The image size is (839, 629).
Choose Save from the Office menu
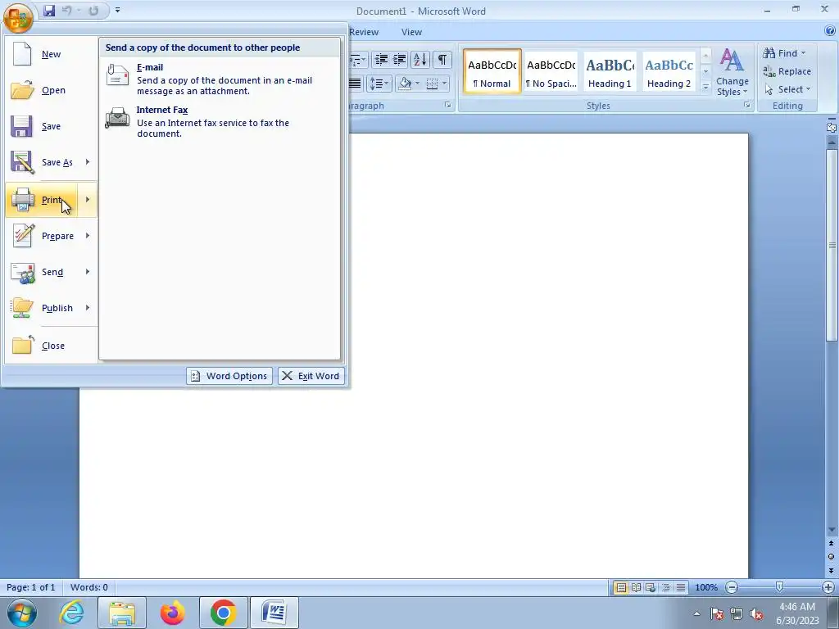[x=52, y=127]
